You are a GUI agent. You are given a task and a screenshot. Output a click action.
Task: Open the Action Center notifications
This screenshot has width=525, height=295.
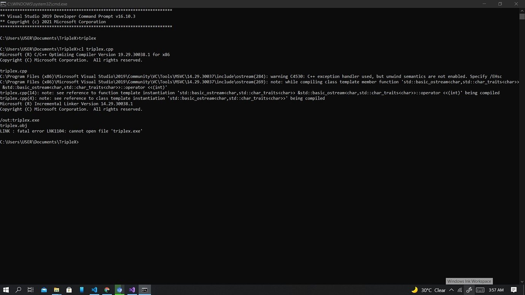[x=514, y=290]
